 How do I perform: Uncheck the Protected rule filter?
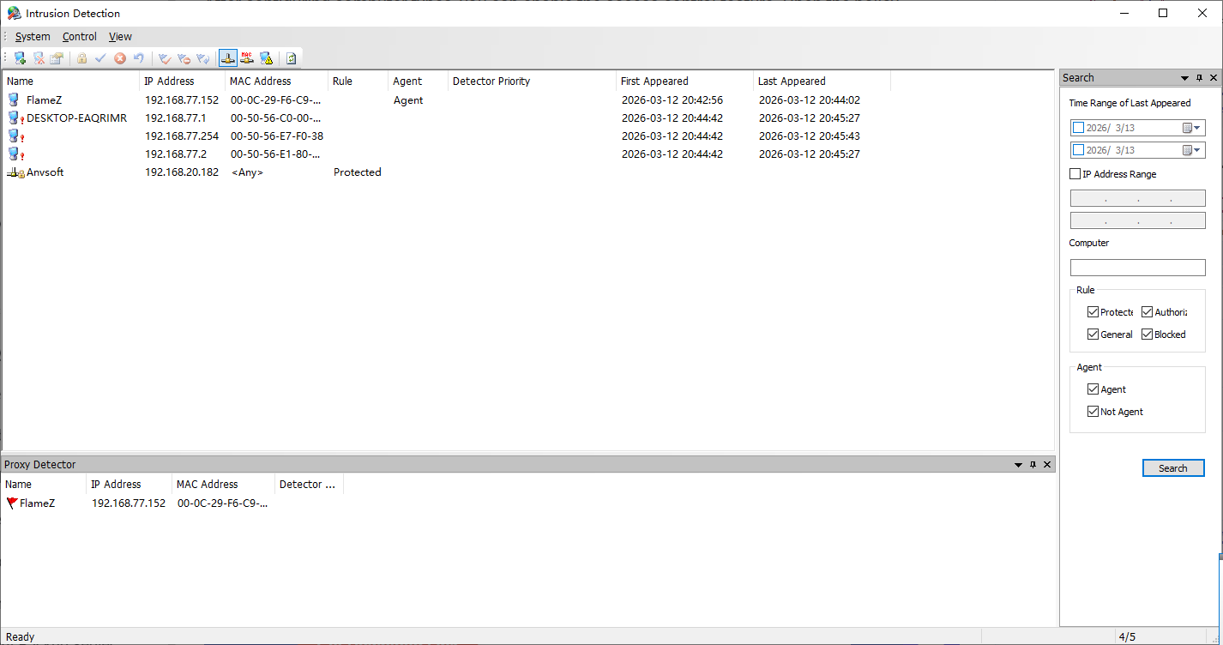[x=1093, y=311]
